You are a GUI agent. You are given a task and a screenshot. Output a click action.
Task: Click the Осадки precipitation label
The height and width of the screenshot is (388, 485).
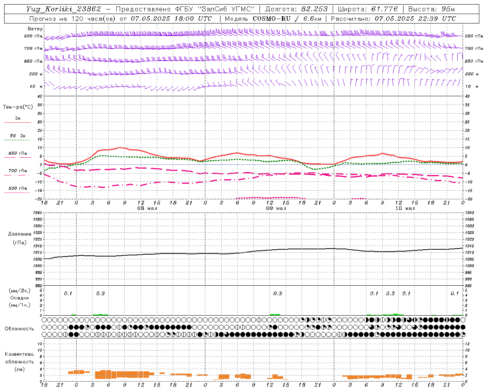click(20, 298)
